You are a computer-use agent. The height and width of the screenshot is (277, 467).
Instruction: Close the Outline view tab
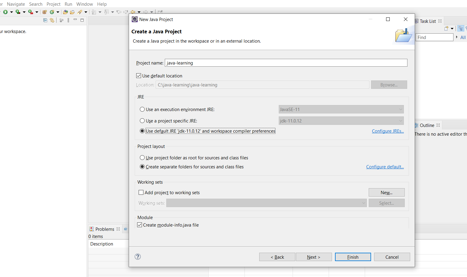click(x=438, y=125)
